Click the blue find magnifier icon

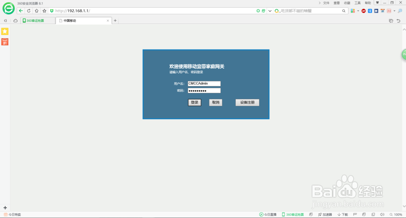[x=400, y=11]
